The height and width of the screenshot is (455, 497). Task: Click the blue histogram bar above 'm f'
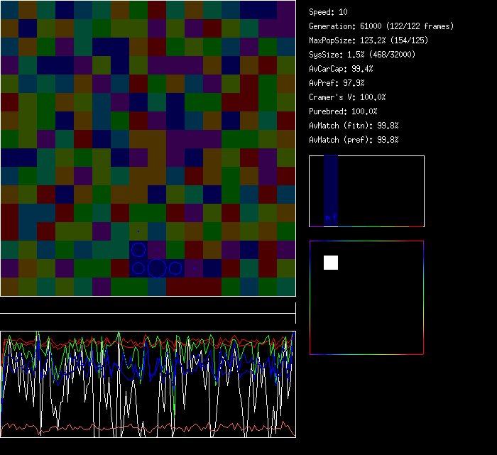click(x=330, y=185)
